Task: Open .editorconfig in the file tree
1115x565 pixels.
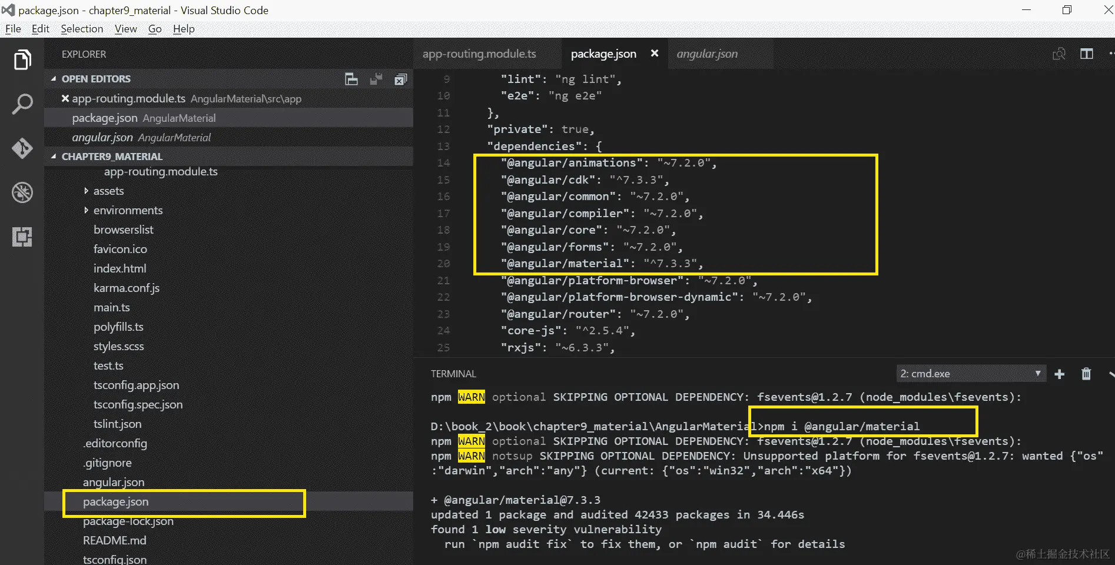Action: 115,443
